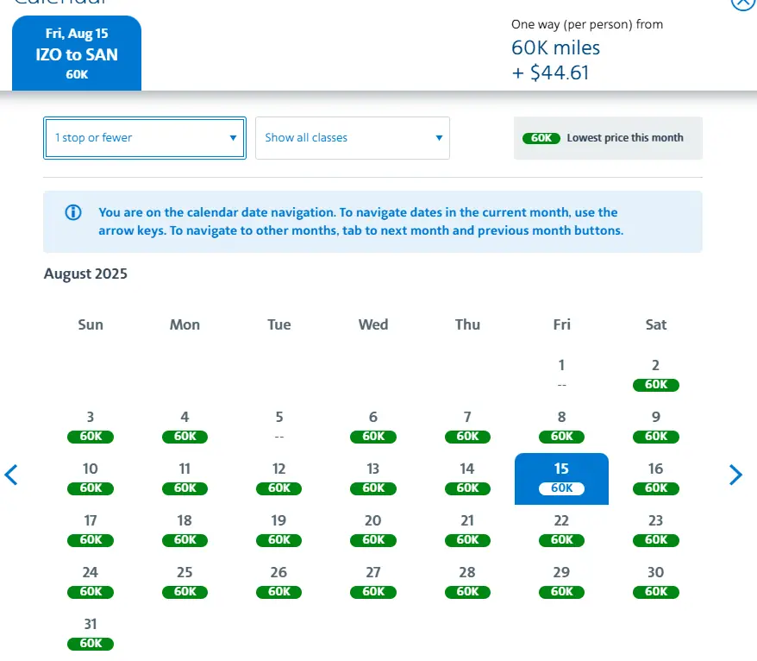This screenshot has width=757, height=661.
Task: Close the calendar dialog
Action: coord(742,3)
